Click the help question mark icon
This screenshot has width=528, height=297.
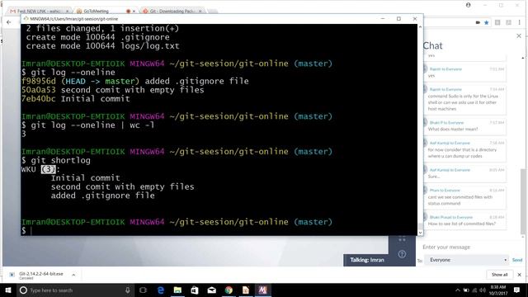point(402,254)
